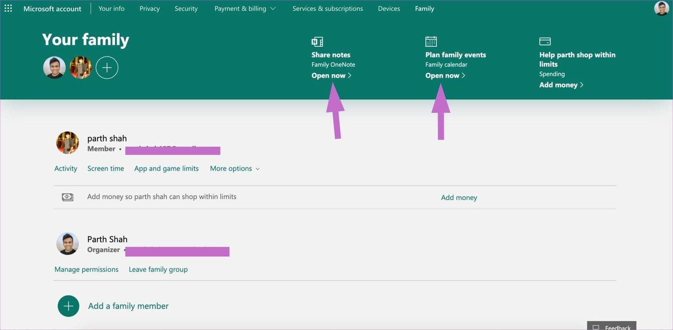Click 'Add money so parth shah can shop' text
Image resolution: width=673 pixels, height=330 pixels.
click(161, 196)
